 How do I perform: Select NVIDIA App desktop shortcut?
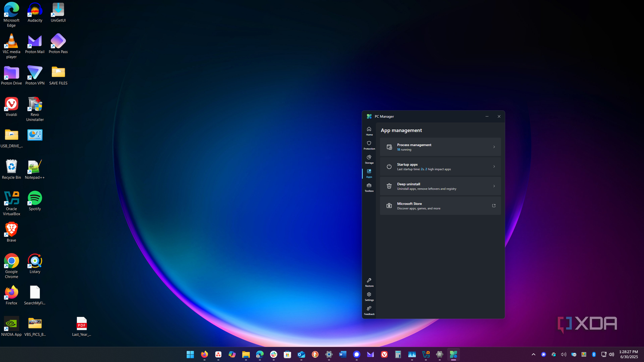point(12,327)
